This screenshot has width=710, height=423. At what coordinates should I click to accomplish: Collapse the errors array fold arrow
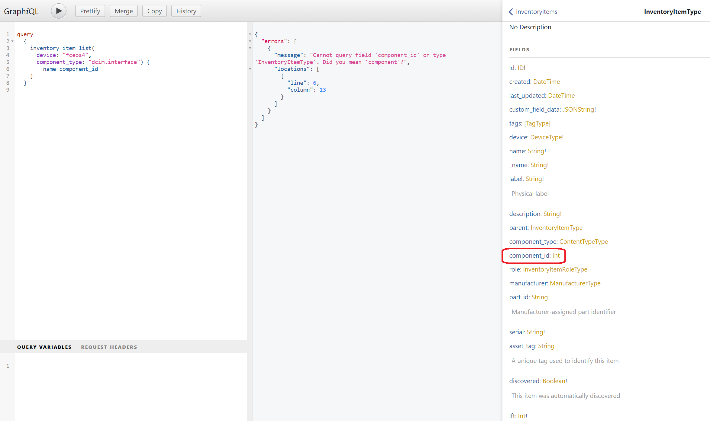tap(250, 41)
